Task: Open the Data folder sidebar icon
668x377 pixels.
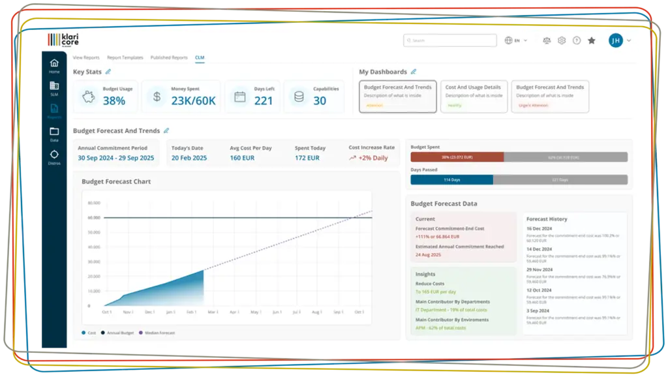Action: (54, 131)
